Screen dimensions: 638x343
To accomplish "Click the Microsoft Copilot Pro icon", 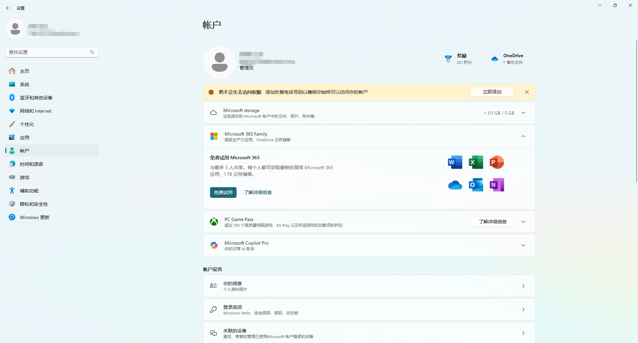I will (214, 245).
